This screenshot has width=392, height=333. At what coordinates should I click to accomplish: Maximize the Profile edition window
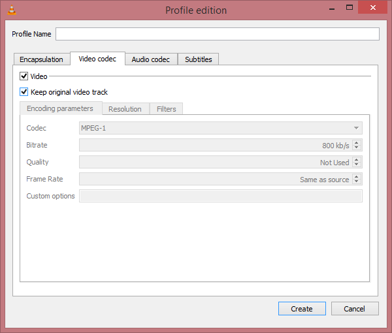350,8
